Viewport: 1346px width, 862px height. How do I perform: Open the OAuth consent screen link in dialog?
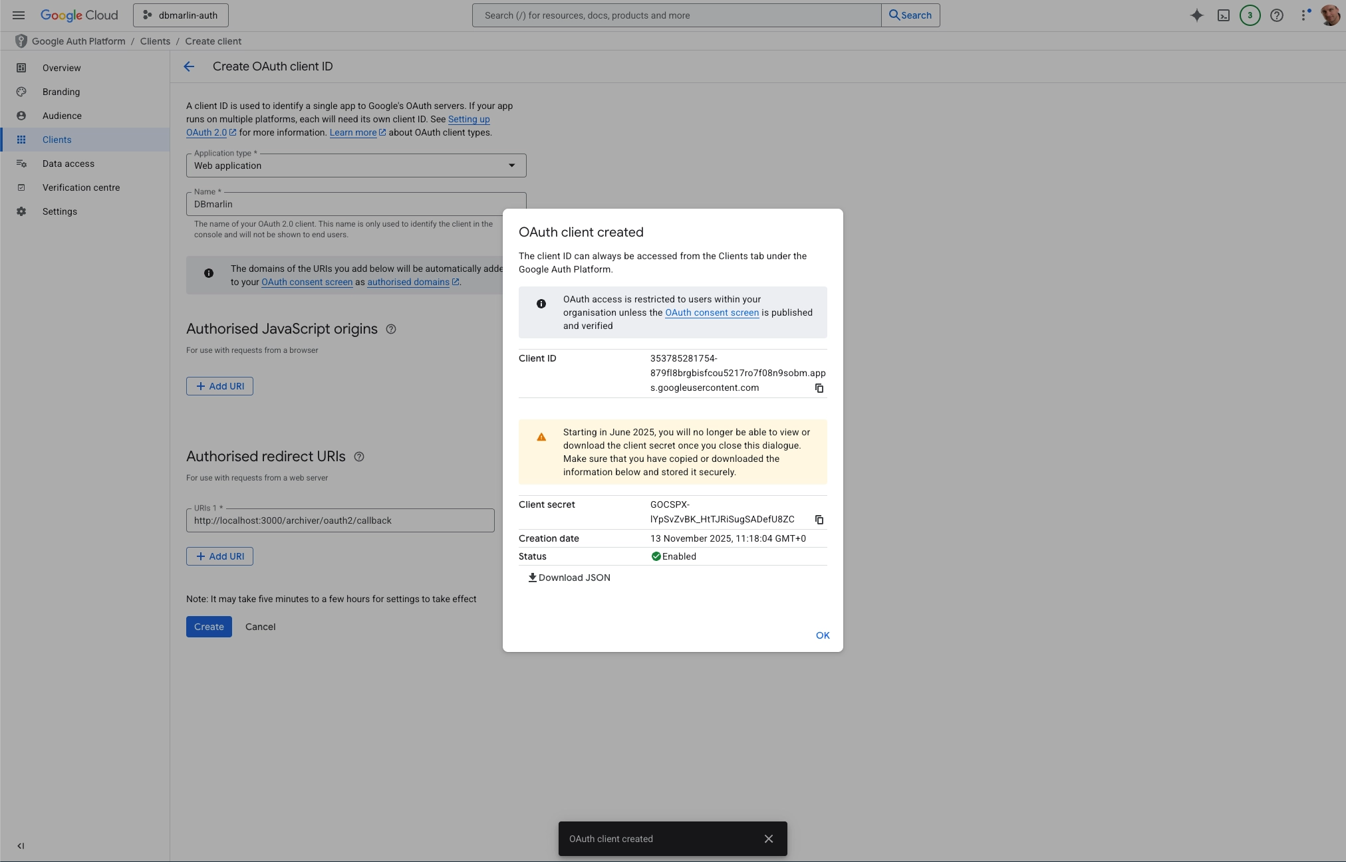[712, 312]
